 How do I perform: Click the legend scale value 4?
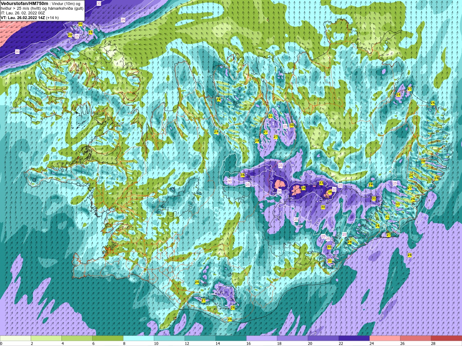pos(63,343)
